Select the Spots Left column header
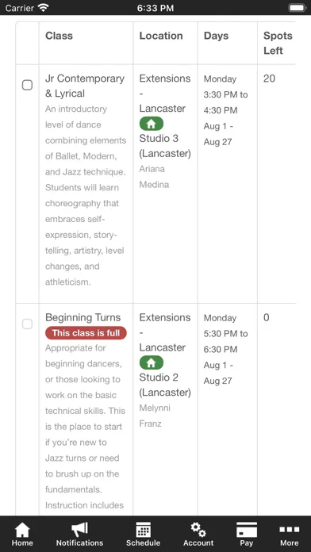This screenshot has height=552, width=311. click(278, 43)
